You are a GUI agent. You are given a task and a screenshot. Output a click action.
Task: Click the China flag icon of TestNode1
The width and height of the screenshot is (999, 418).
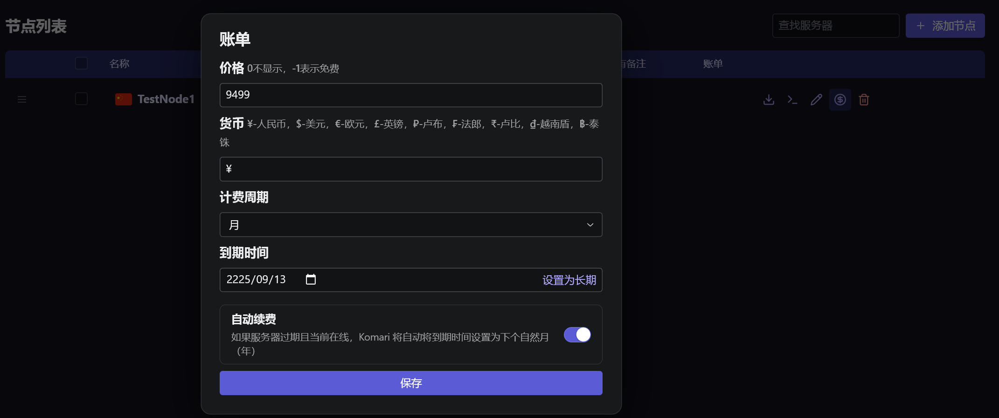click(x=124, y=99)
